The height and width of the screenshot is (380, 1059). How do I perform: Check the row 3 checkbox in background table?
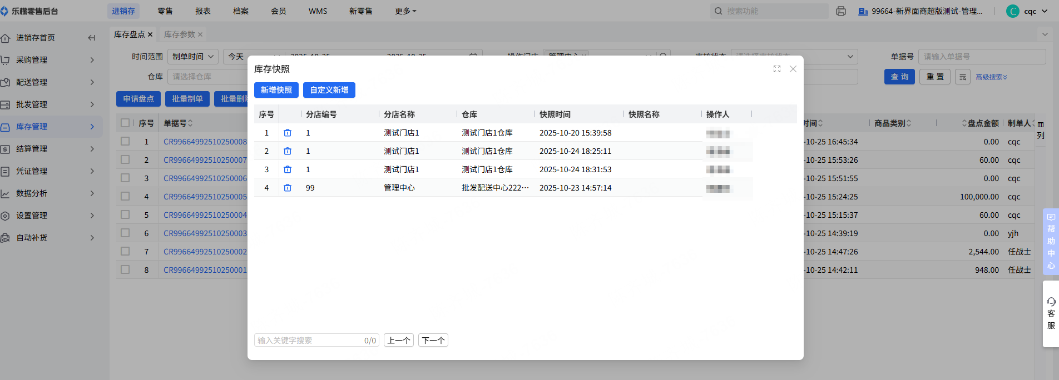pos(125,178)
